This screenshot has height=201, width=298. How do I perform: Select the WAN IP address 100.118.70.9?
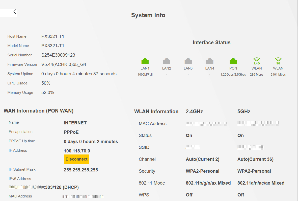77,151
